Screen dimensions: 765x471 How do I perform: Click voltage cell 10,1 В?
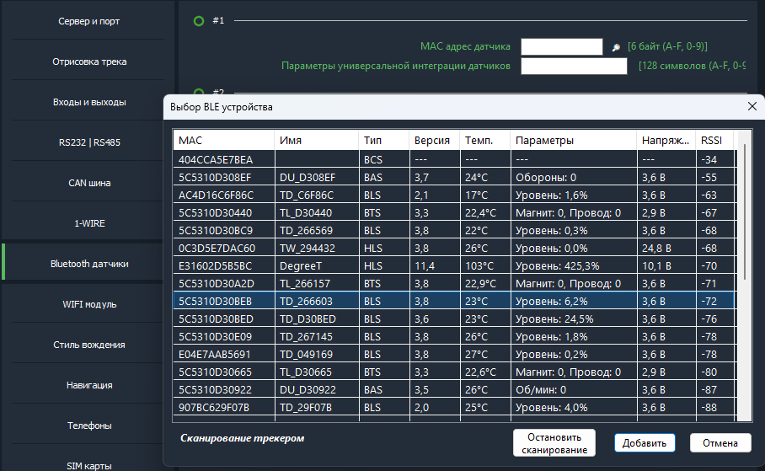point(666,266)
